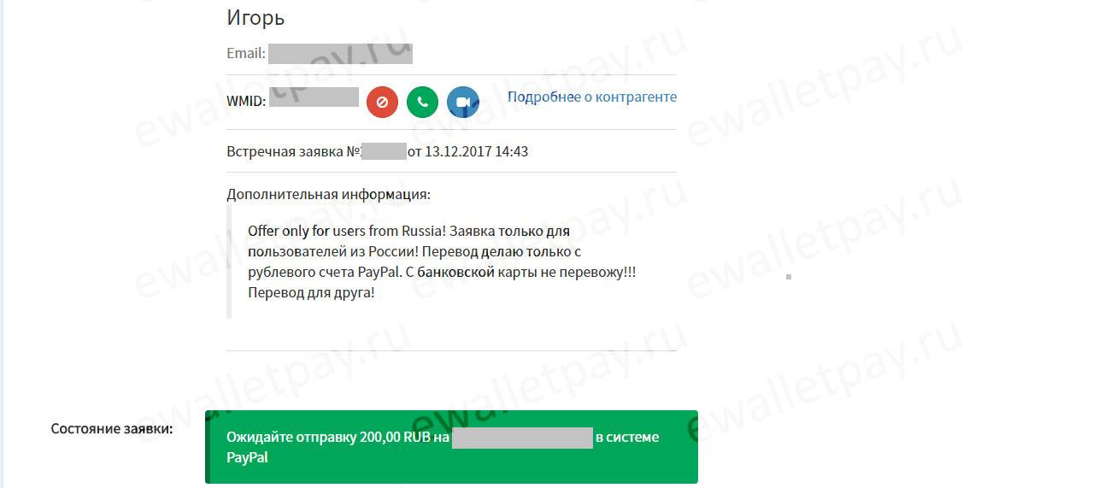Start video call with blue camera icon

[463, 103]
